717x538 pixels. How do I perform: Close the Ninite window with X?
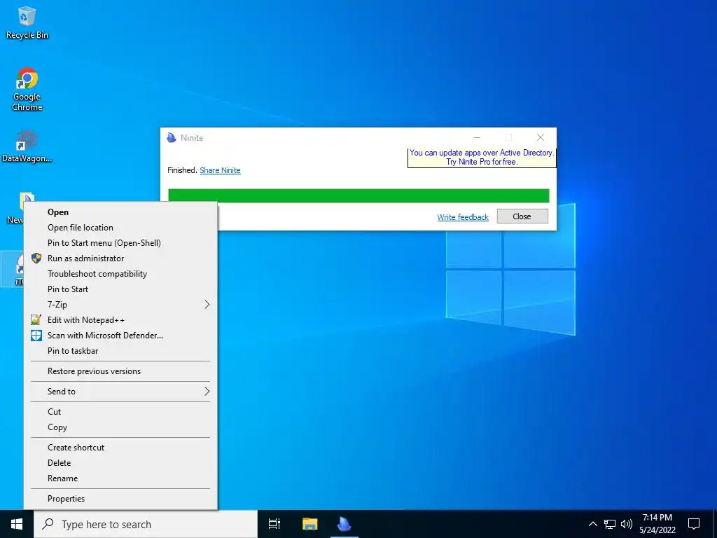541,137
